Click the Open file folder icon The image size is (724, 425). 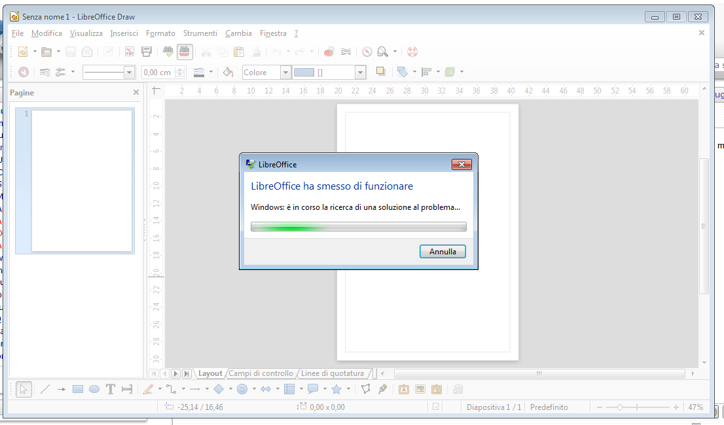tap(46, 52)
